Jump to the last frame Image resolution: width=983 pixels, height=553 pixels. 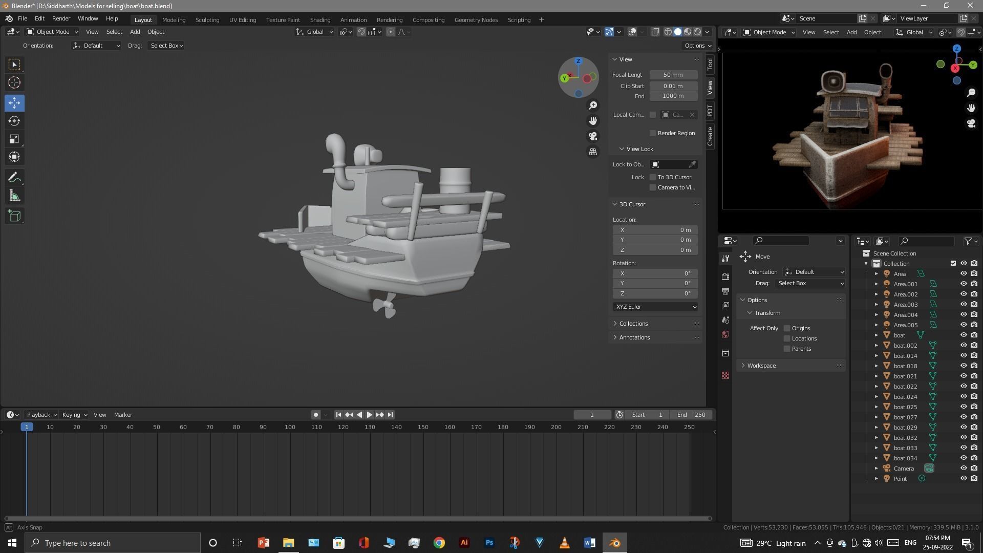[390, 415]
